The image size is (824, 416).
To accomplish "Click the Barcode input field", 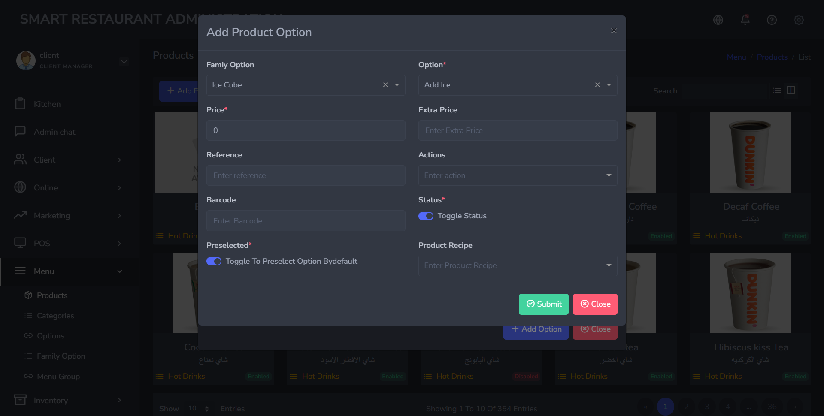I will coord(306,221).
